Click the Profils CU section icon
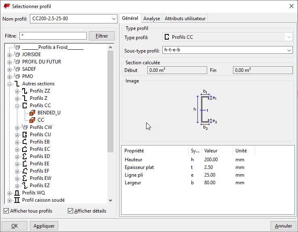 pos(25,135)
